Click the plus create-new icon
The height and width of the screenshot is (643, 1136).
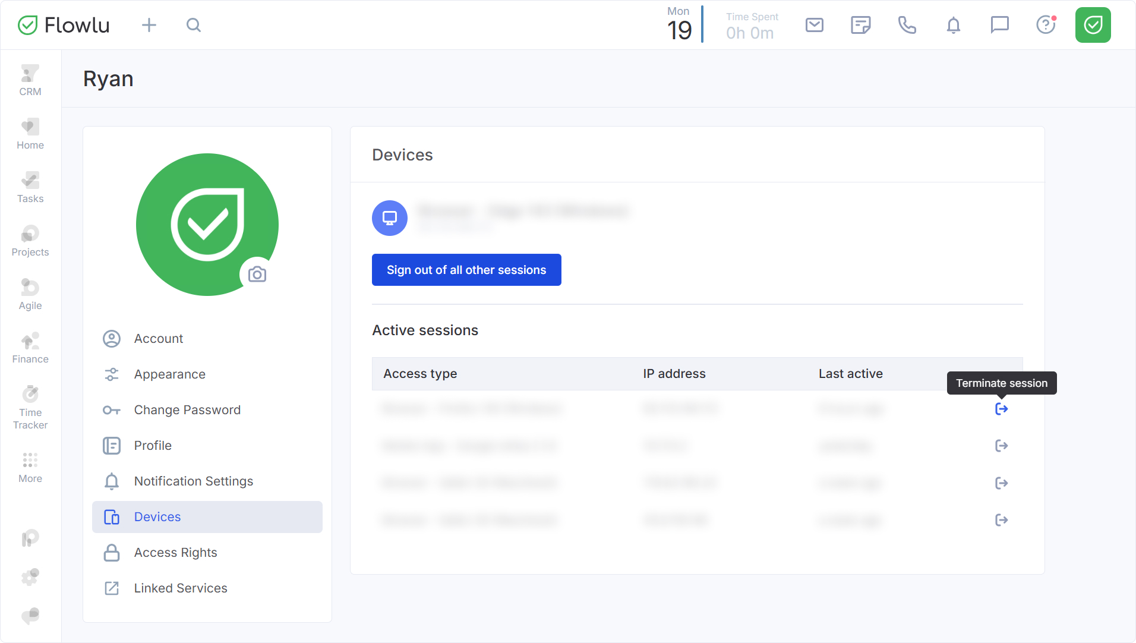149,25
